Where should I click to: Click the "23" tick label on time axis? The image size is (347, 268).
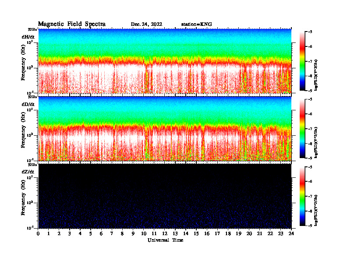[280, 234]
